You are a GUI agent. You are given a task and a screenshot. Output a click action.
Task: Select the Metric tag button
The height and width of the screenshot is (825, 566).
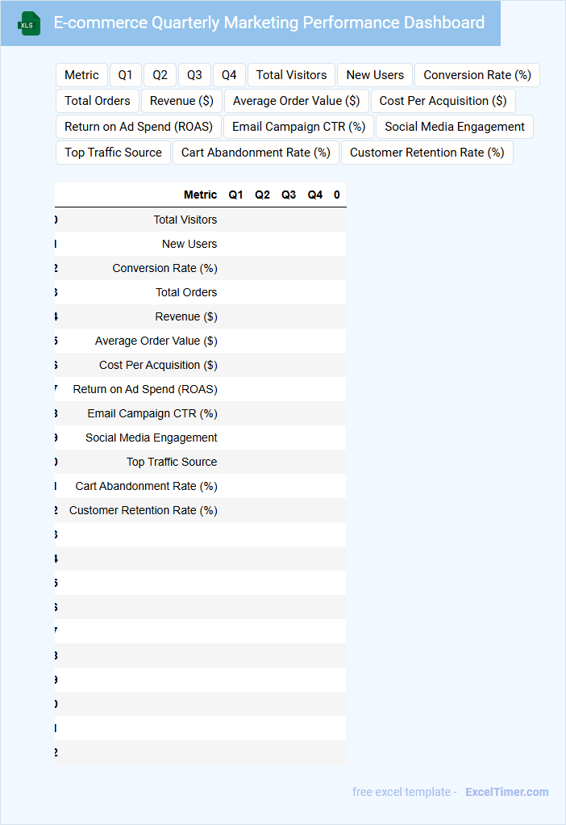[x=81, y=75]
